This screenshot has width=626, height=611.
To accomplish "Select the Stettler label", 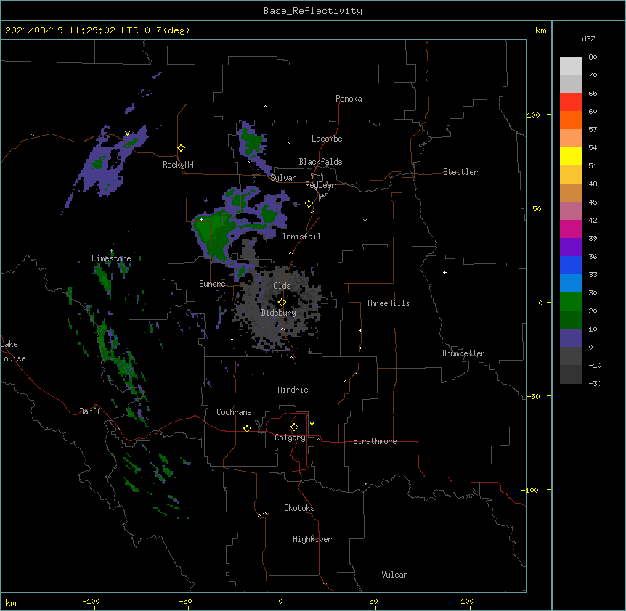I will click(460, 172).
